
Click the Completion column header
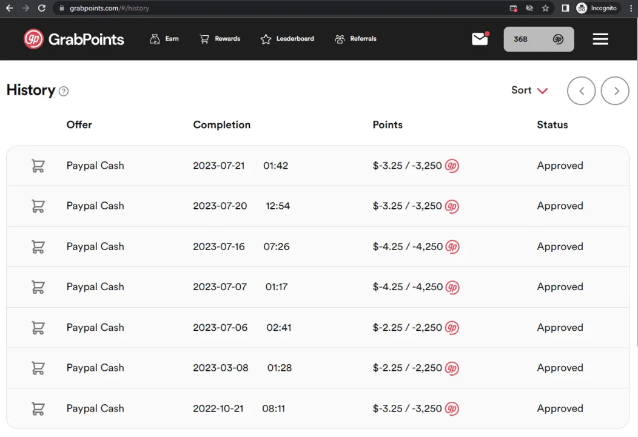(222, 124)
